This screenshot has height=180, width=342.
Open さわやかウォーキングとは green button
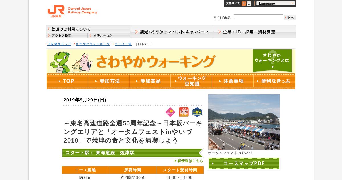tap(272, 61)
